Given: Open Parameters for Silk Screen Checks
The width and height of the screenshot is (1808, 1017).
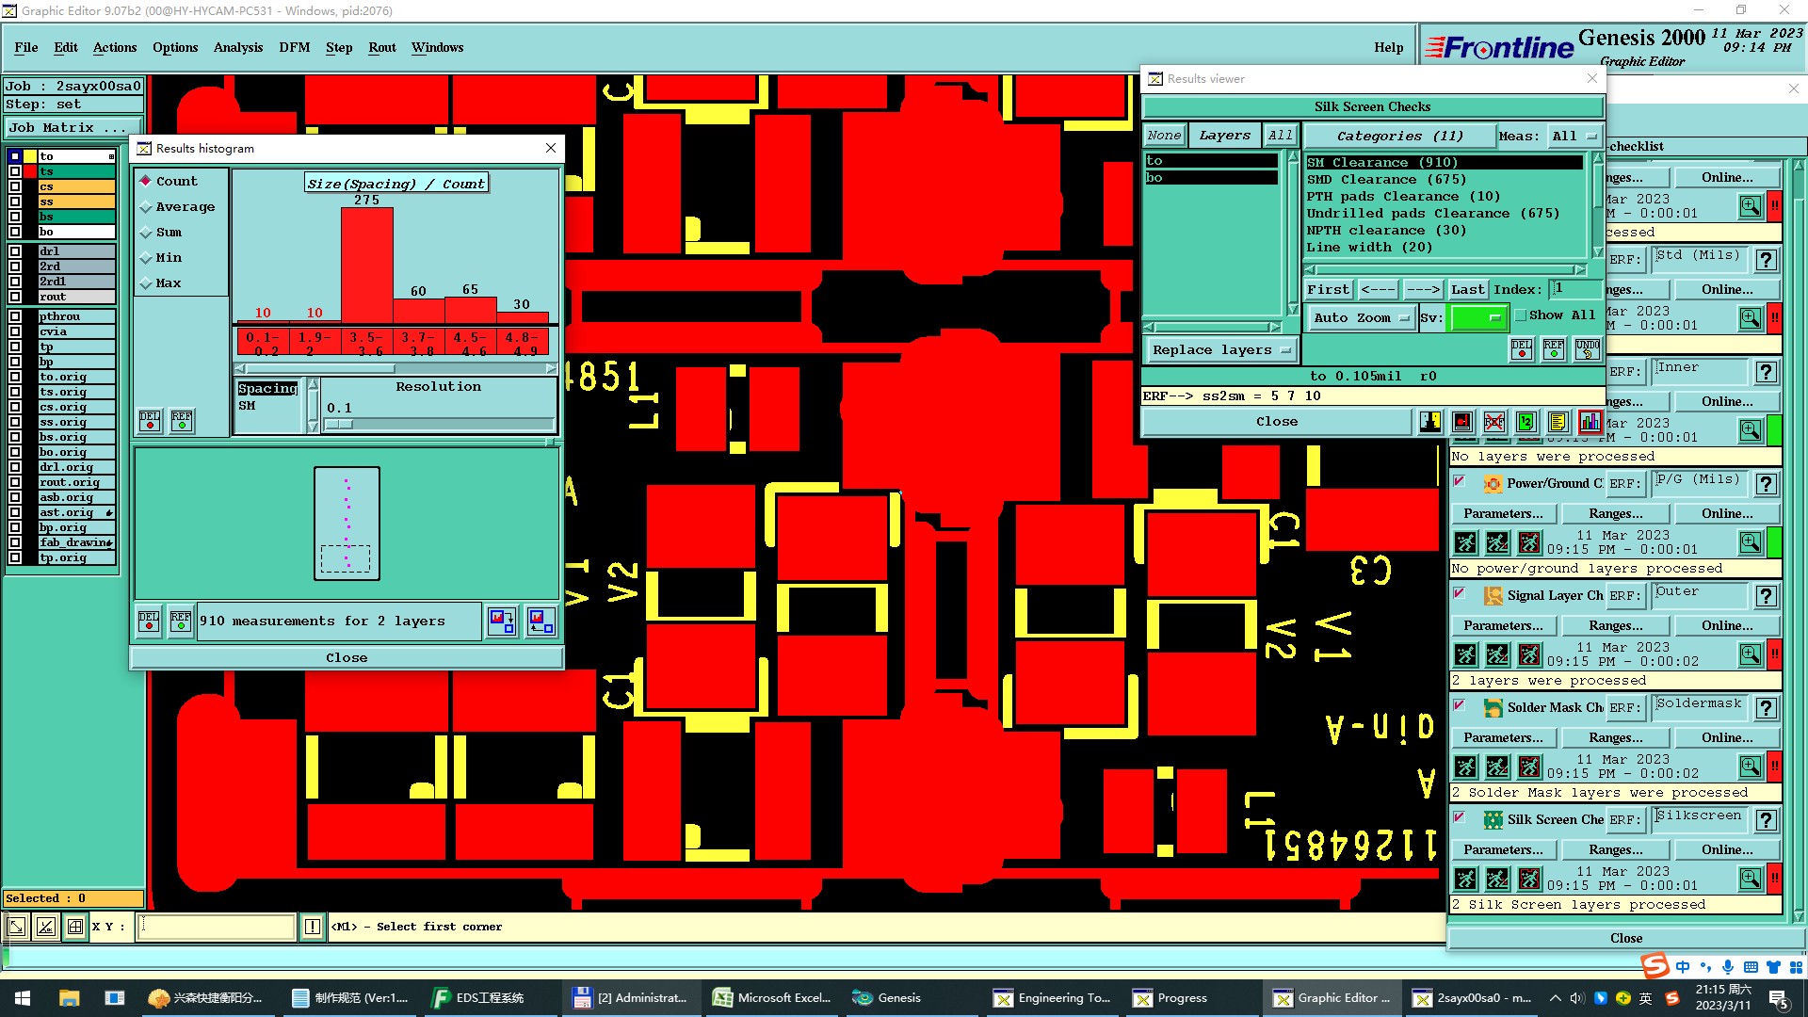Looking at the screenshot, I should 1503,850.
